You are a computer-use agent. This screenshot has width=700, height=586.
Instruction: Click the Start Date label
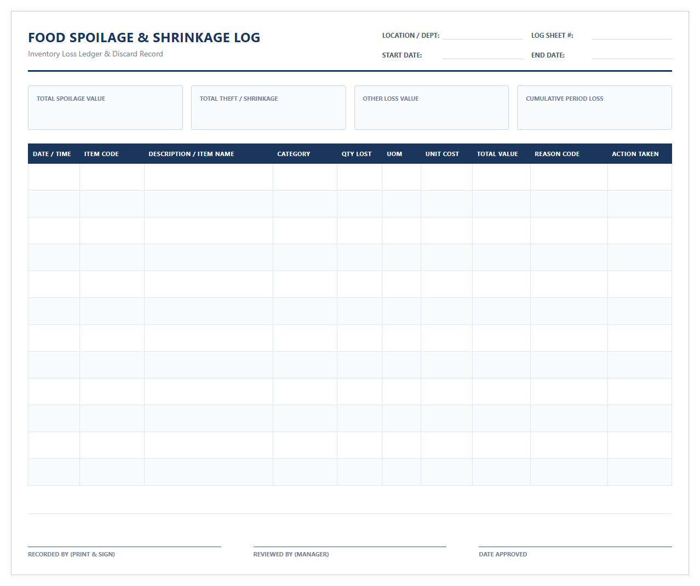[x=402, y=55]
